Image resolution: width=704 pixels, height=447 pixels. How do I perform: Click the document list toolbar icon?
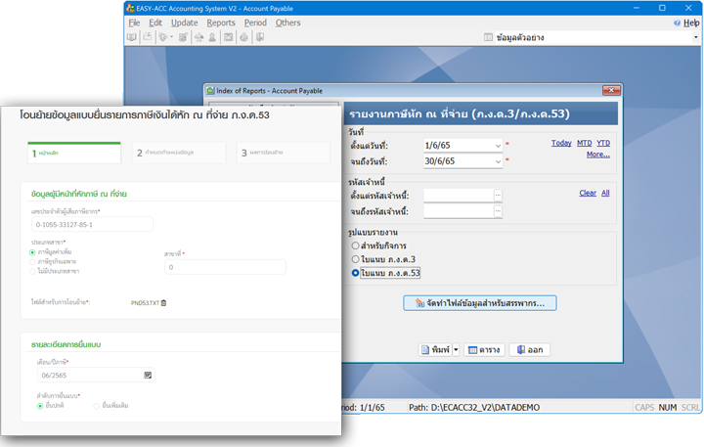point(183,37)
